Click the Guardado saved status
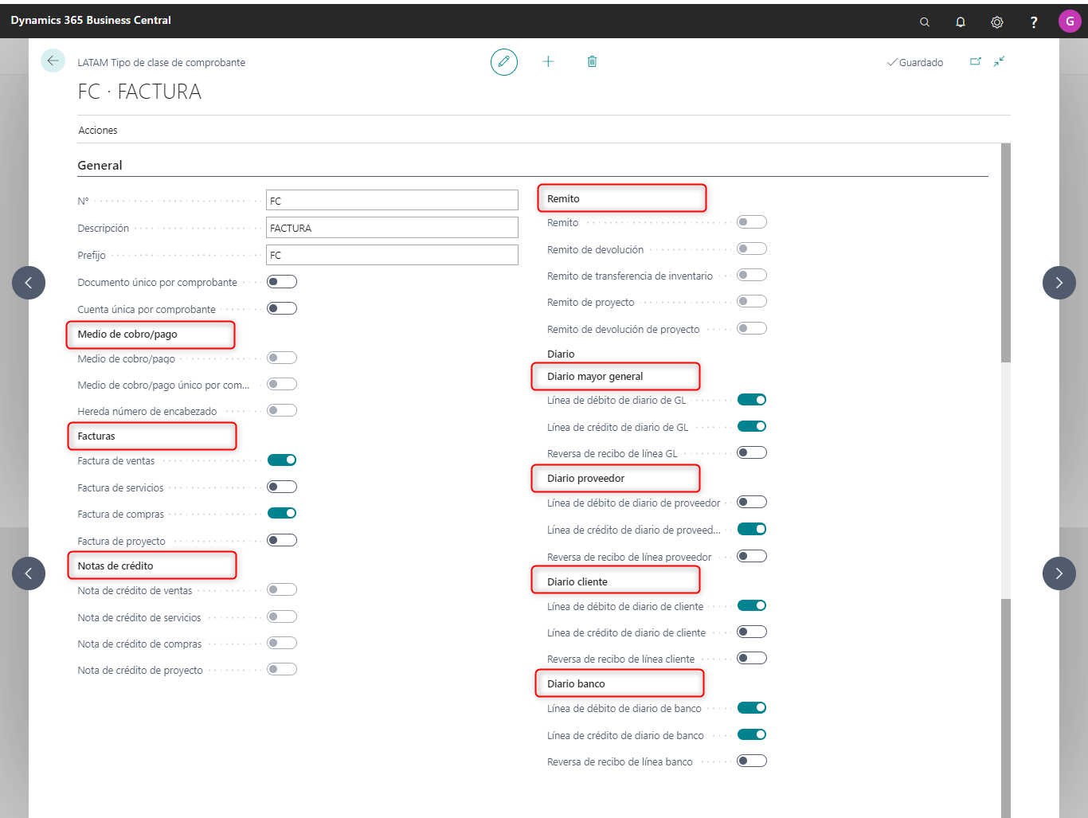The width and height of the screenshot is (1088, 818). [915, 62]
